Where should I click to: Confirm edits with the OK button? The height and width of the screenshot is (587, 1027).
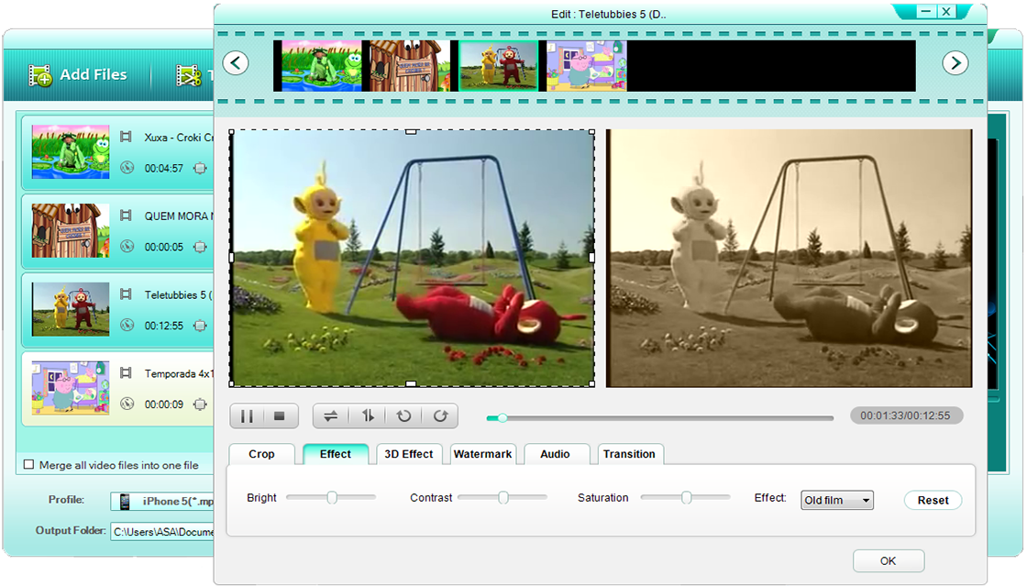tap(888, 560)
